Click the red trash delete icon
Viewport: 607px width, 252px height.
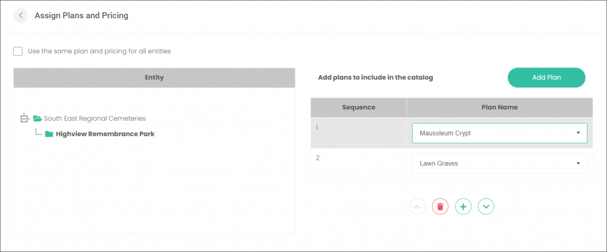coord(440,207)
